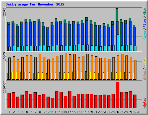
Task: Click the tall cyan Pages bar, day 26
Action: click(118, 43)
